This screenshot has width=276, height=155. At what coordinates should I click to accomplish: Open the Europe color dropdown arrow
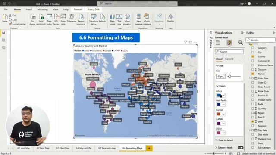pos(223,114)
